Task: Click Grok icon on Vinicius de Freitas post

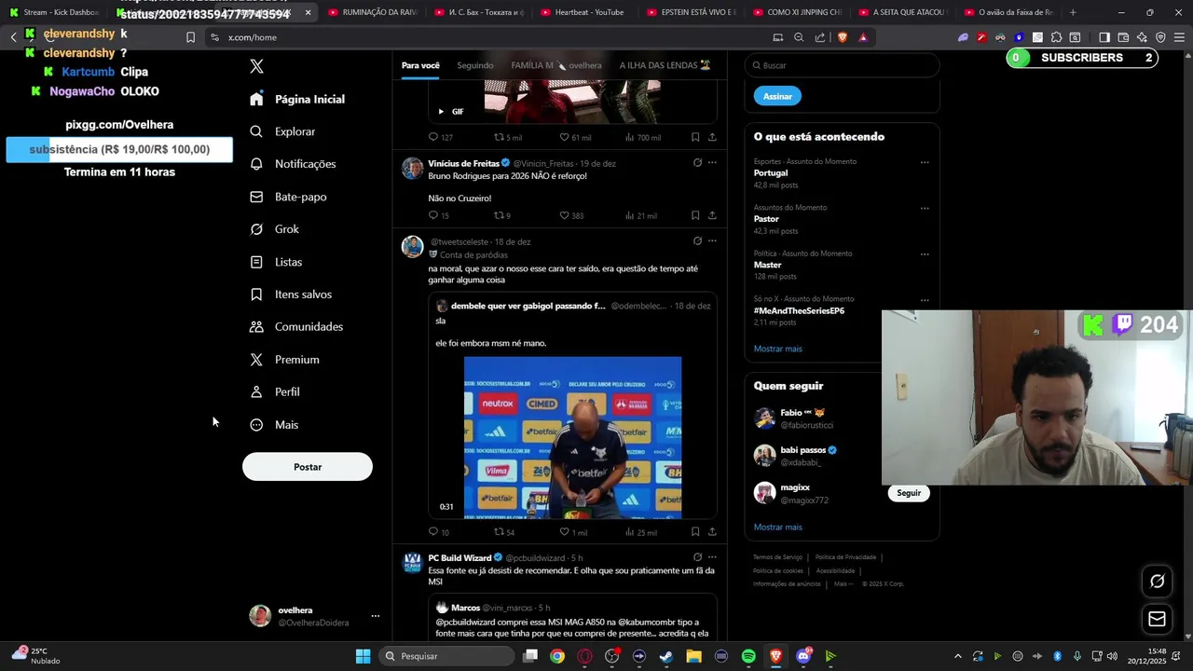Action: [697, 162]
